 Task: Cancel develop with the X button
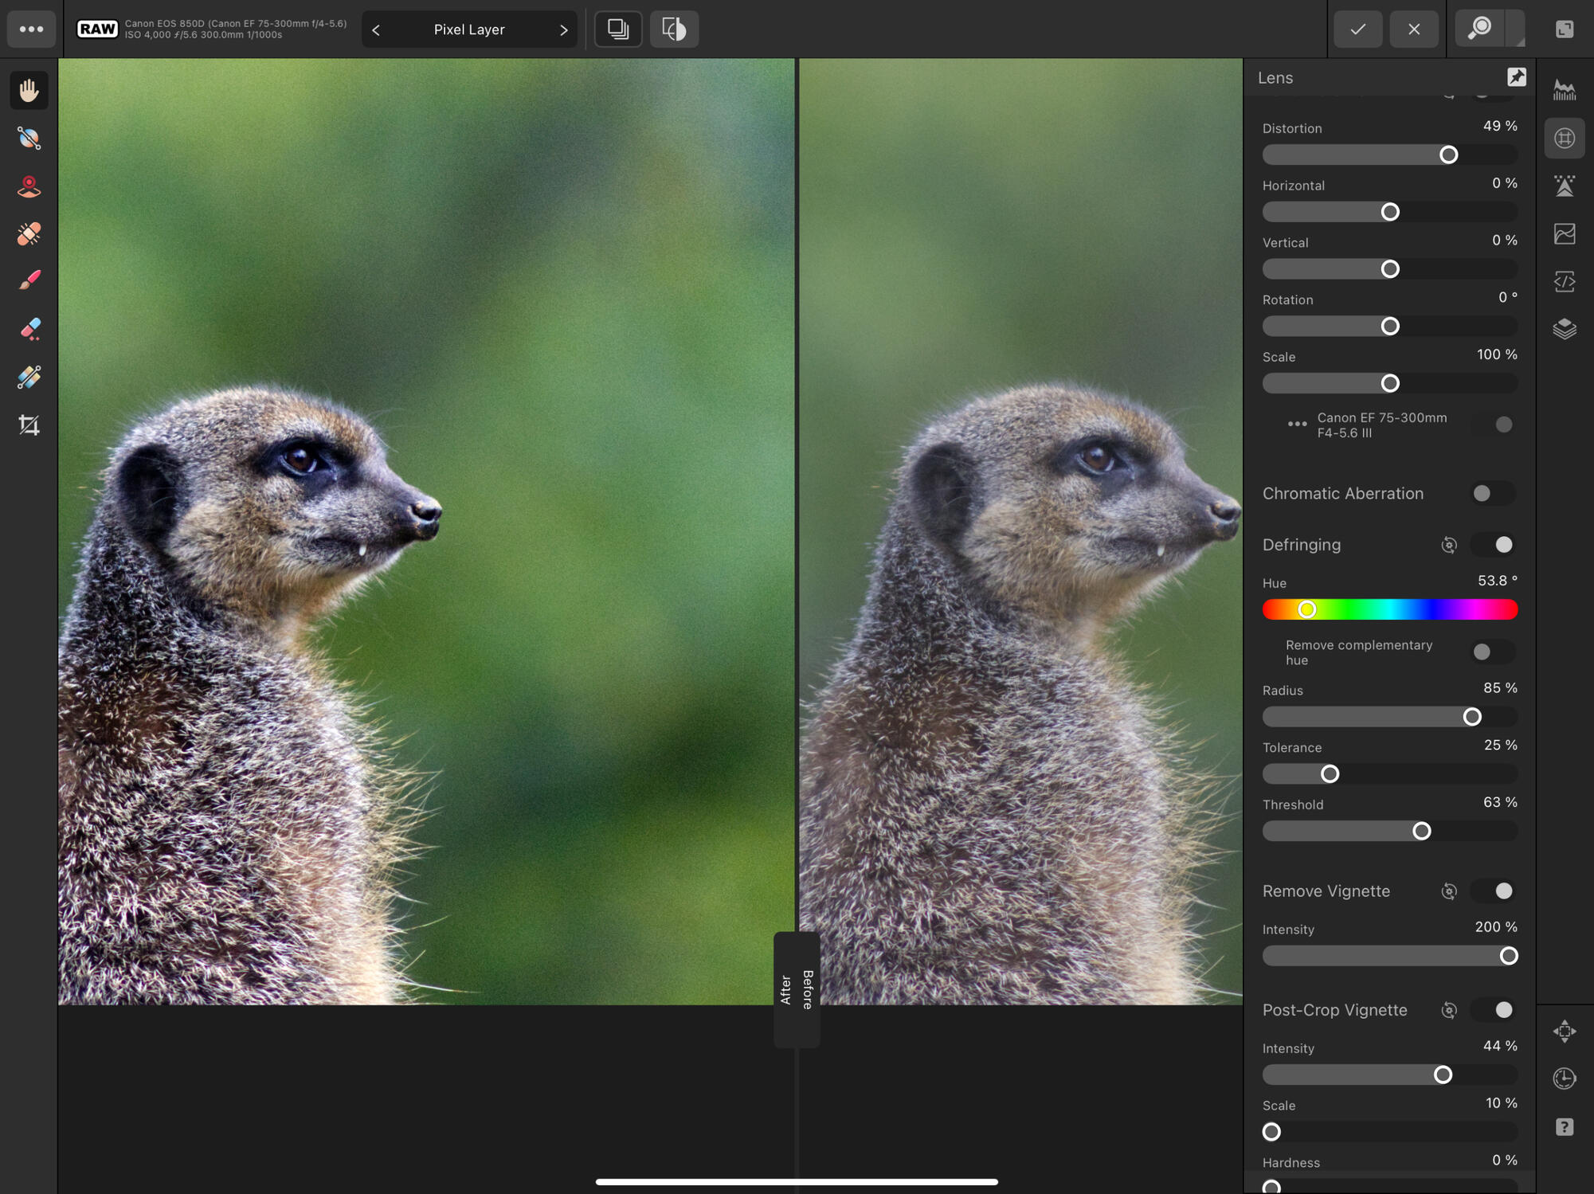pos(1414,29)
